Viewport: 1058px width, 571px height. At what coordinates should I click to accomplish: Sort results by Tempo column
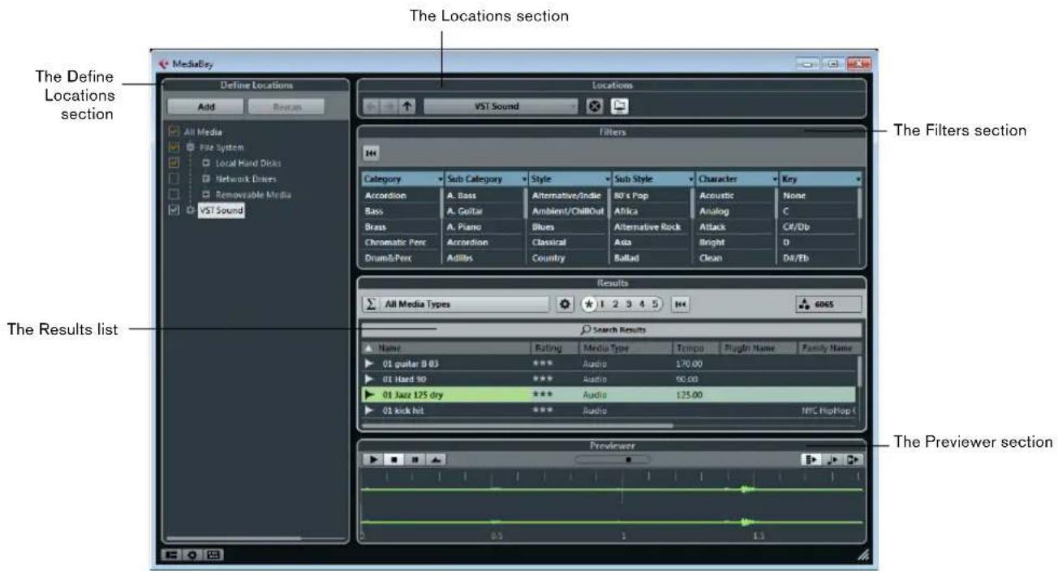[695, 348]
